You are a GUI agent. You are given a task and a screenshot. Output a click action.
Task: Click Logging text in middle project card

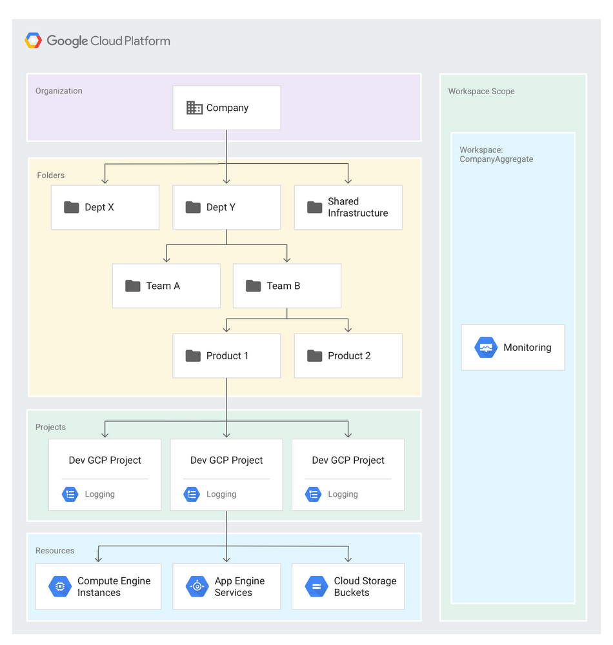coord(221,495)
